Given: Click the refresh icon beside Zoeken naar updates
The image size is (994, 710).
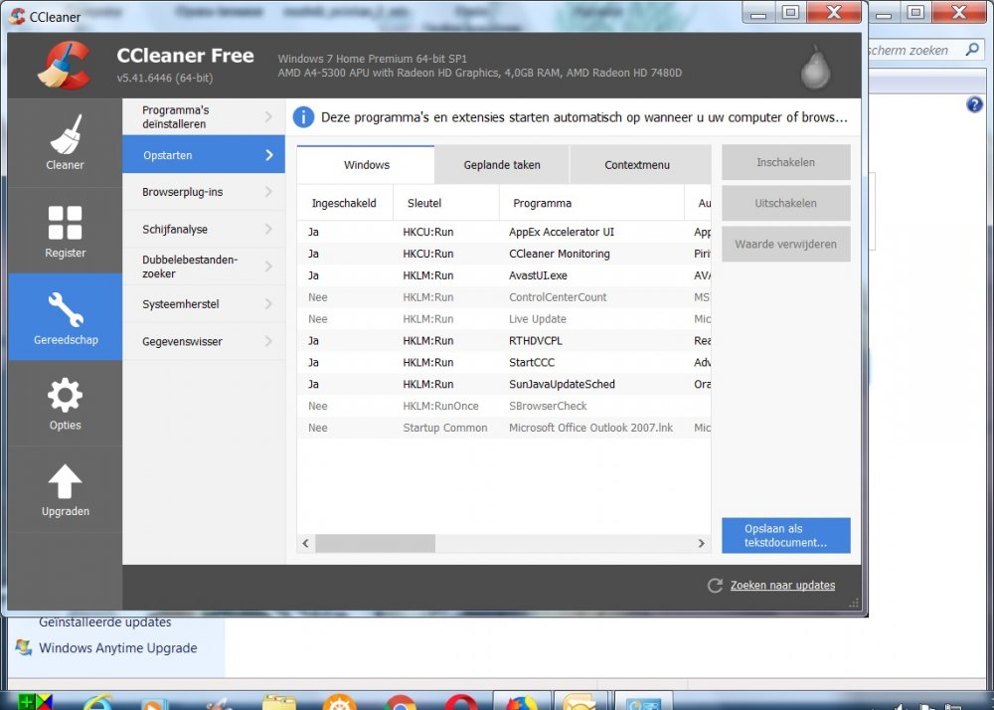Looking at the screenshot, I should (x=715, y=586).
